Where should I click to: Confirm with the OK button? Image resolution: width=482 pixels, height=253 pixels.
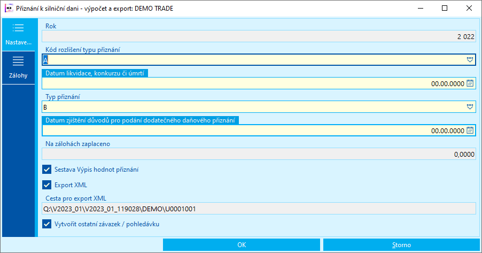coord(242,245)
